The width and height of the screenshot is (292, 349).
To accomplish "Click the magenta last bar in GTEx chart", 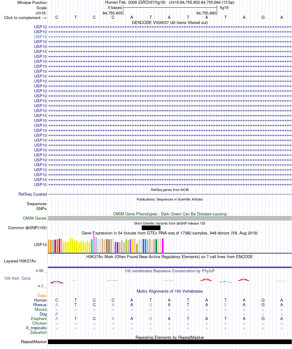I will pos(163,246).
